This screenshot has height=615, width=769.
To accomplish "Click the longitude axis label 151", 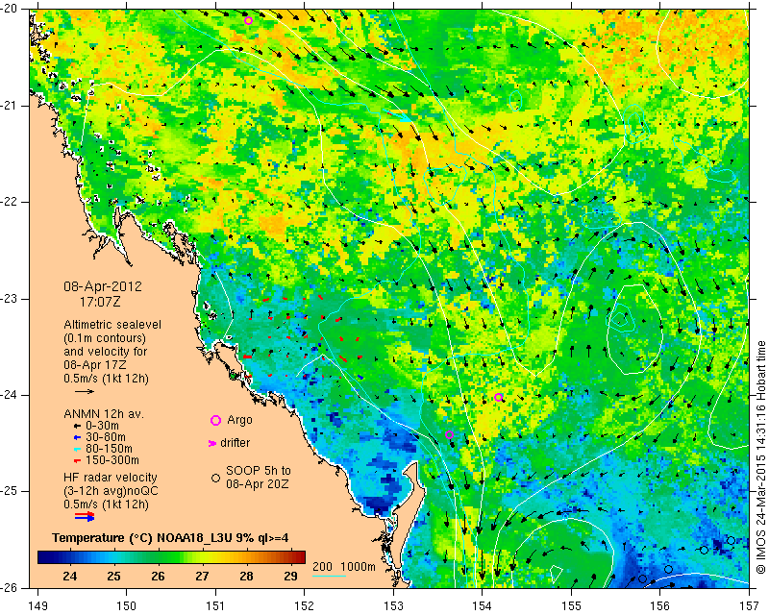I will [x=215, y=605].
